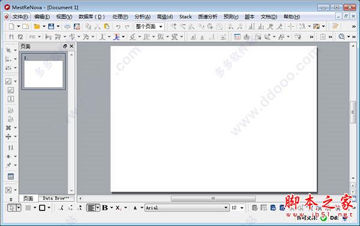Image resolution: width=360 pixels, height=226 pixels.
Task: Toggle the text alignment button
Action: [x=91, y=208]
